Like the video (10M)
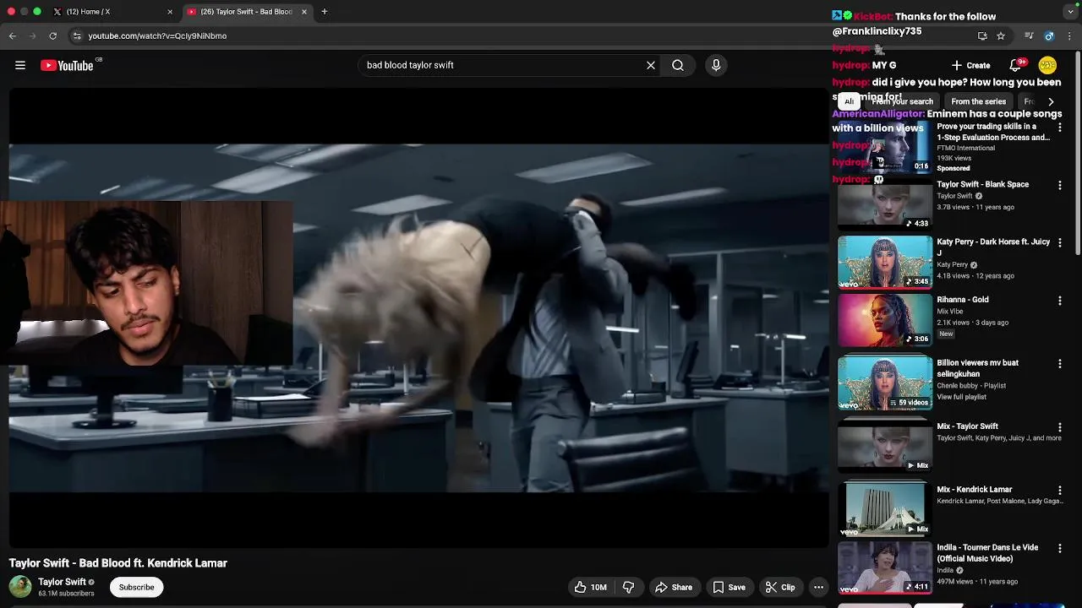 point(590,587)
